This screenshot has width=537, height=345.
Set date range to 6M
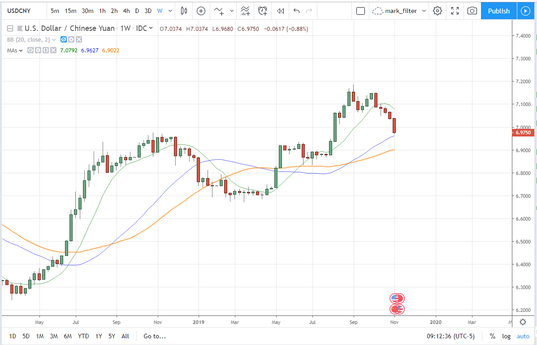pyautogui.click(x=68, y=336)
